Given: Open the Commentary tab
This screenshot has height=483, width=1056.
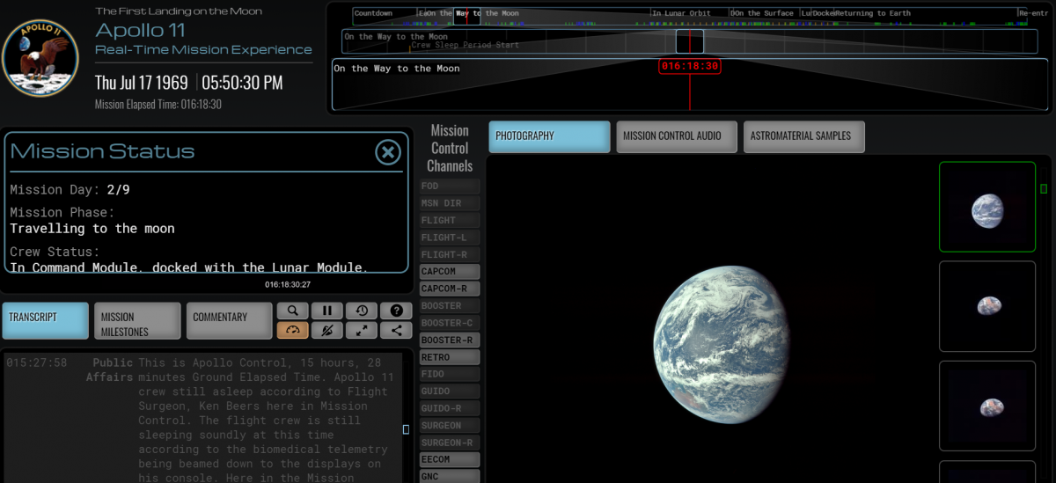Looking at the screenshot, I should coord(229,321).
